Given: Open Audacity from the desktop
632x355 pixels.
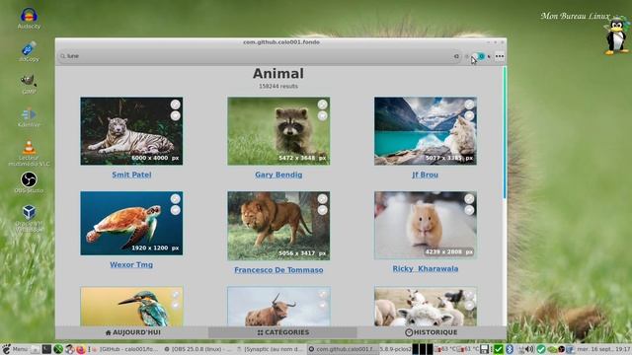Looking at the screenshot, I should click(29, 18).
